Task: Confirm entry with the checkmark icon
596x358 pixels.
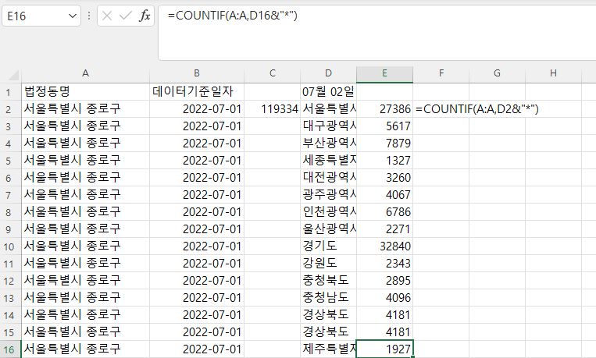Action: tap(125, 16)
